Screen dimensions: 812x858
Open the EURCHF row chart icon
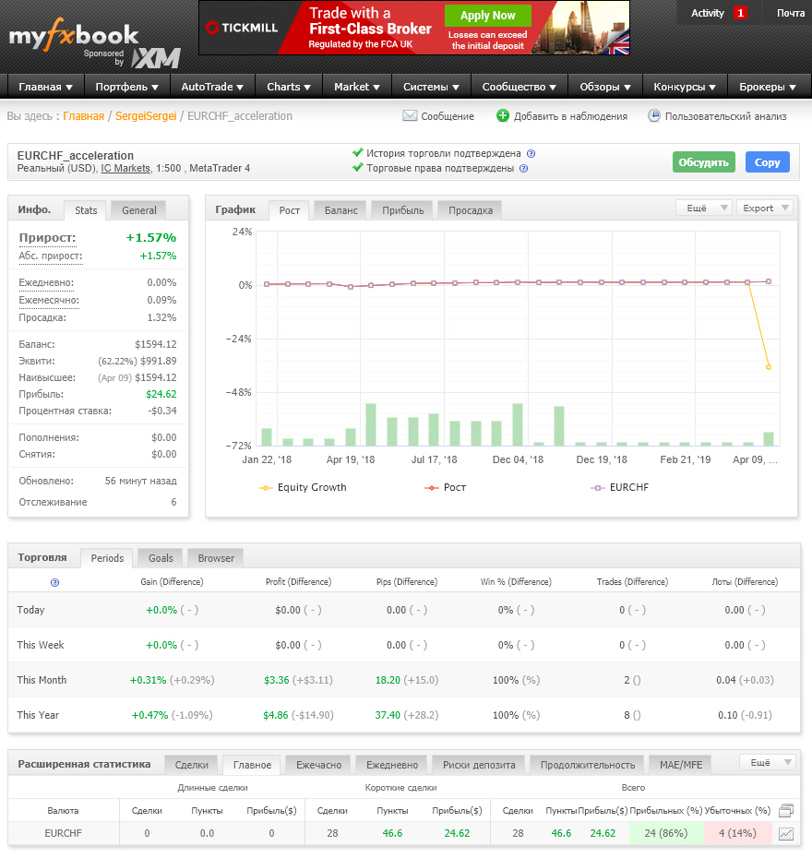[786, 834]
